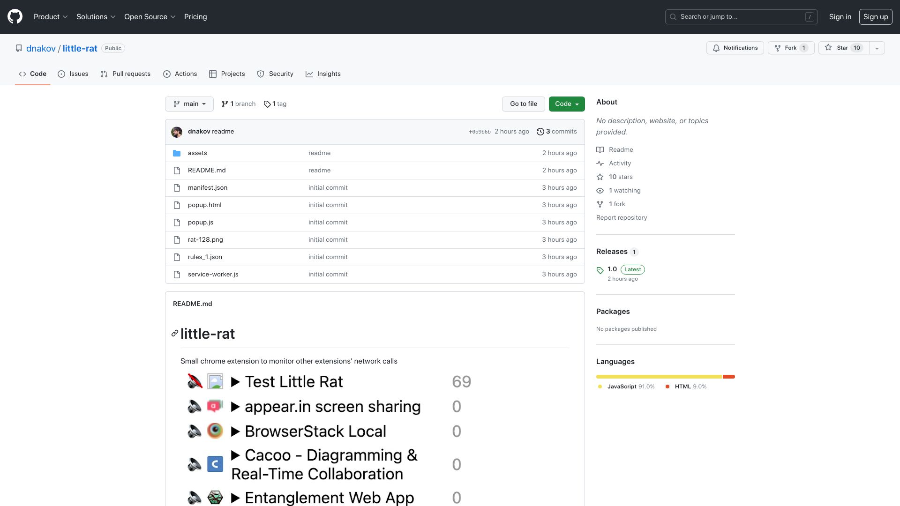Click the mute speaker icon for Test Little Rat
The height and width of the screenshot is (506, 900).
pos(195,381)
